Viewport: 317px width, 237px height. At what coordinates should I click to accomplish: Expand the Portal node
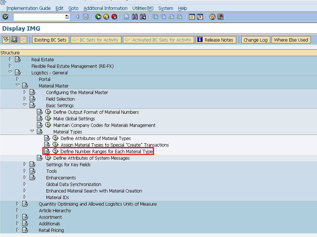pos(18,79)
